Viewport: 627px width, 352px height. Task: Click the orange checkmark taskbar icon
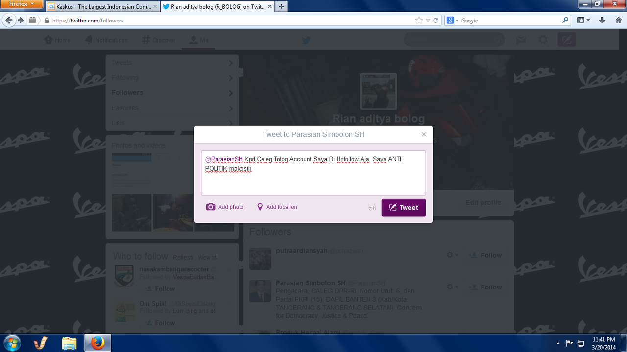click(x=40, y=343)
